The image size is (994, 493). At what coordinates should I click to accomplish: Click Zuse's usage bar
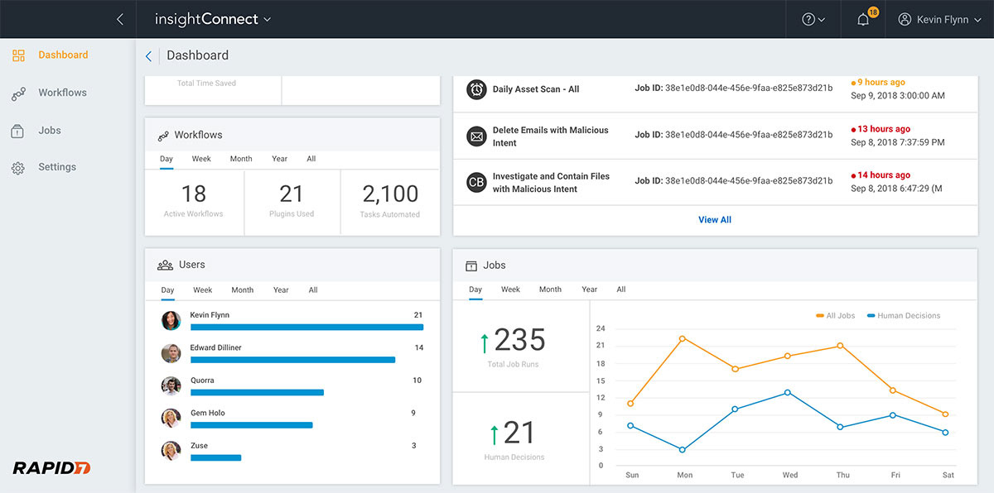(x=215, y=457)
